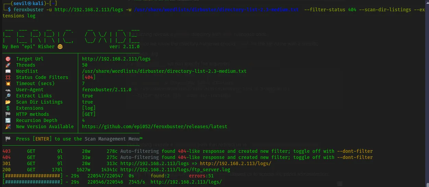Viewport: 429px width, 187px height.
Task: Click the red [404] status filter value
Action: pyautogui.click(x=89, y=77)
